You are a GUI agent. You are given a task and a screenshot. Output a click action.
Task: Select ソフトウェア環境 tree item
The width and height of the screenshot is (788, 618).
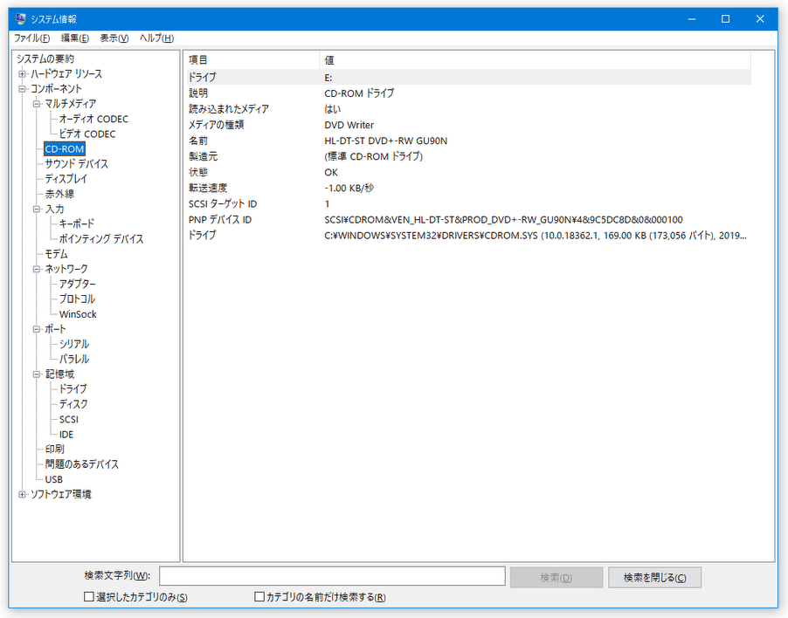61,495
